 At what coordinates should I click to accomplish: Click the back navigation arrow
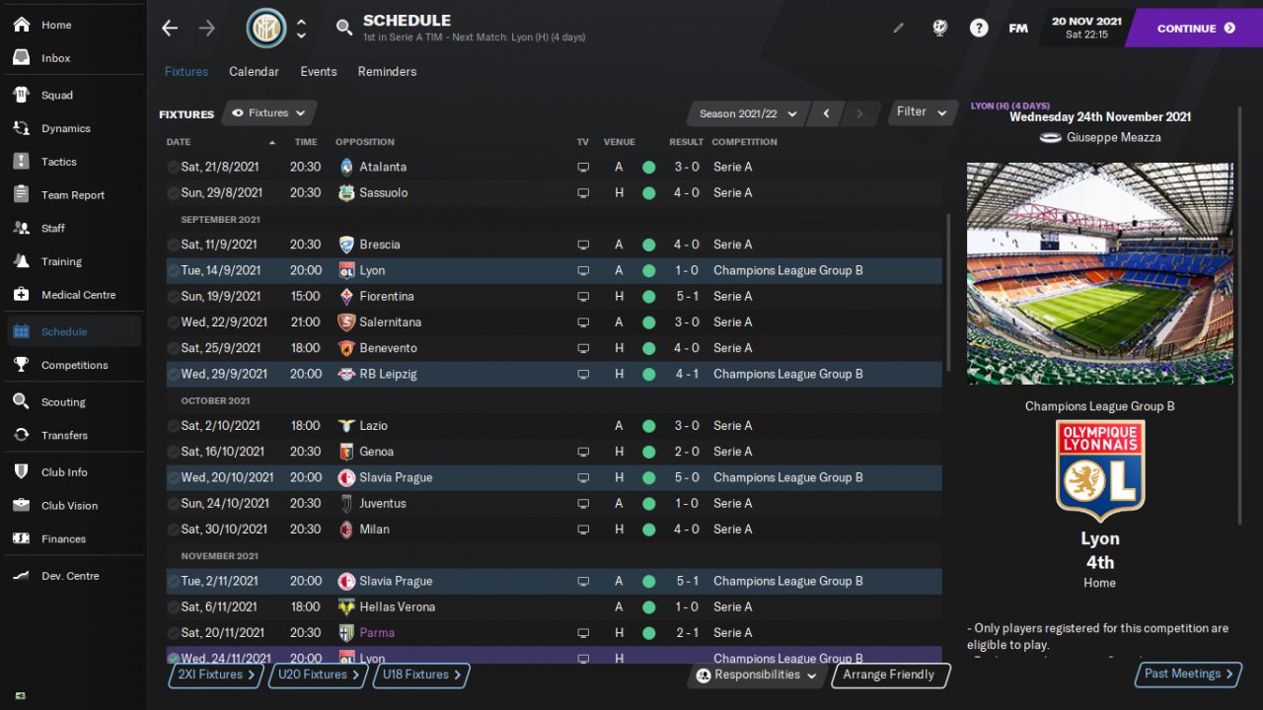pyautogui.click(x=170, y=28)
